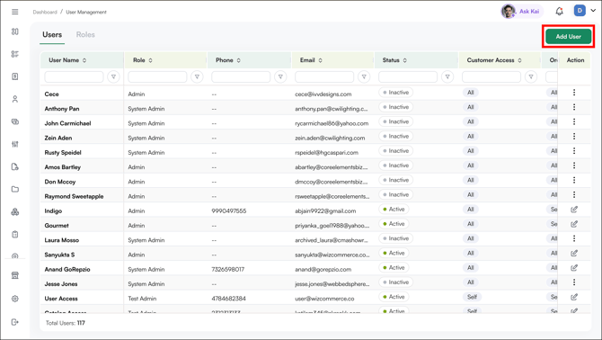This screenshot has width=602, height=340.
Task: Click Test Admin role of User Access
Action: tap(142, 299)
